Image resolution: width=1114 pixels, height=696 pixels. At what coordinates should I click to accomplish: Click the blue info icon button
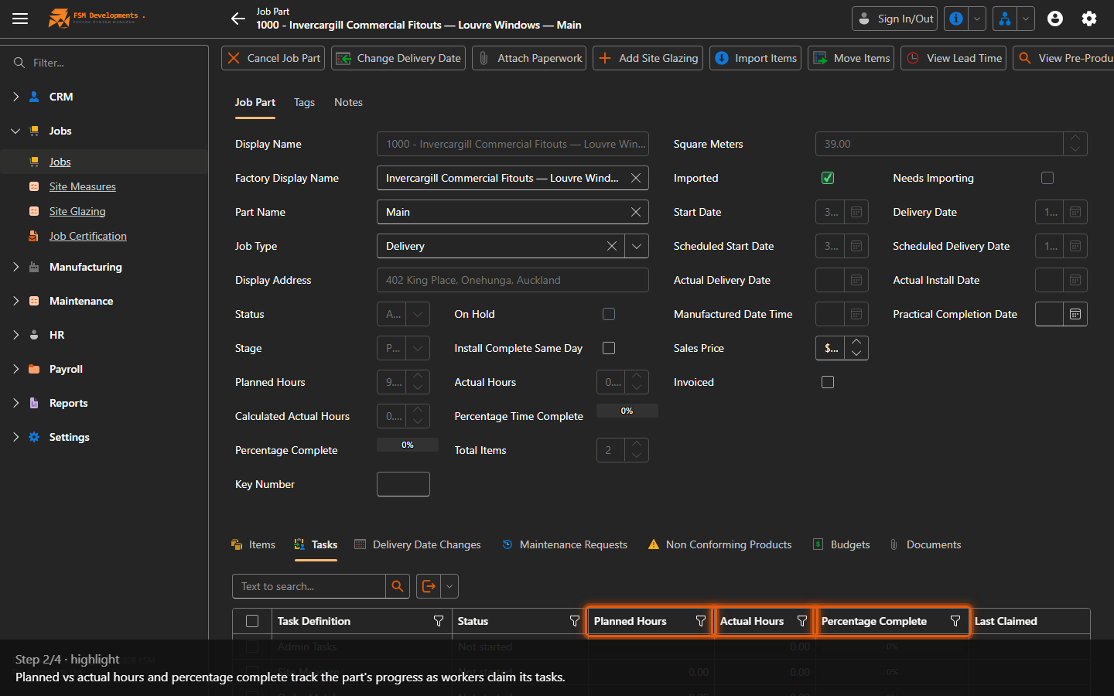click(956, 19)
